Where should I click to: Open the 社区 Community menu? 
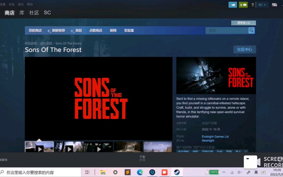pos(34,13)
